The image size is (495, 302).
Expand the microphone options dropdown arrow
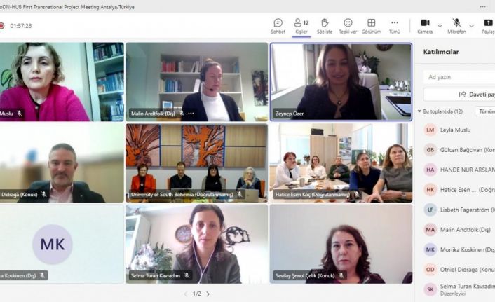[x=472, y=26]
